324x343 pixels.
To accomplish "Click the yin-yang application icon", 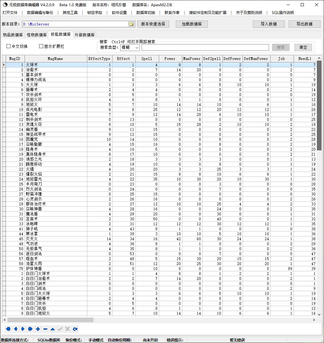I will click(x=5, y=5).
